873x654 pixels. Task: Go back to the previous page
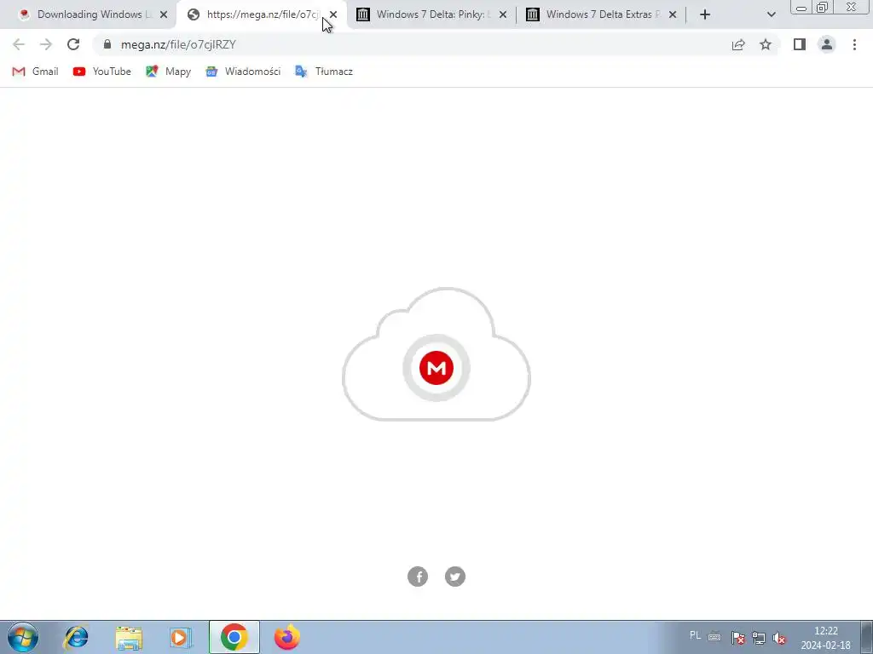(x=19, y=44)
